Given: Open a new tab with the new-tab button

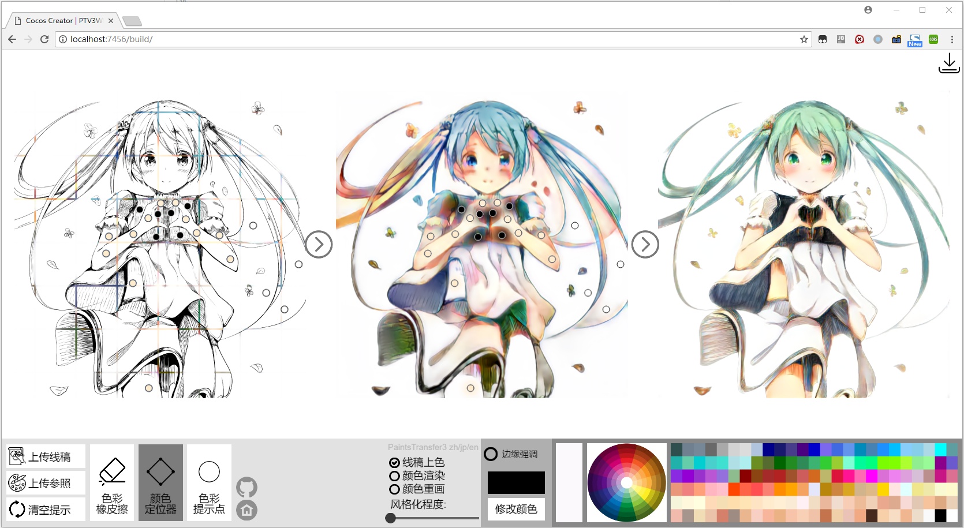Looking at the screenshot, I should coord(133,21).
